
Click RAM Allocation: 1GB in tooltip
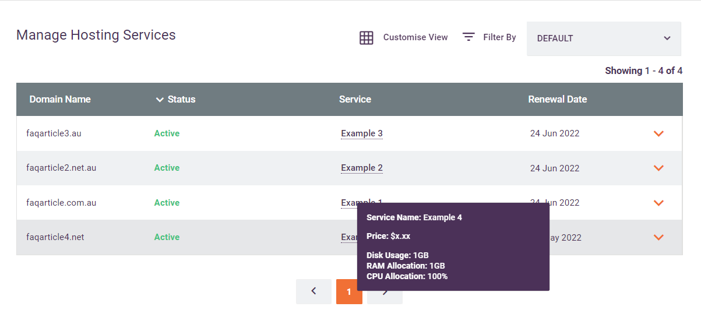406,266
